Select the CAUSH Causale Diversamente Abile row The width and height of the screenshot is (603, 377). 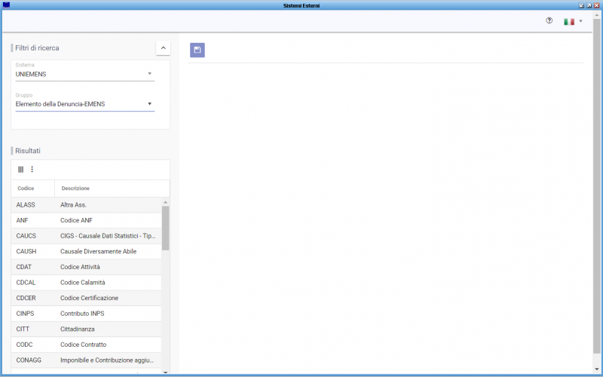[x=86, y=252]
